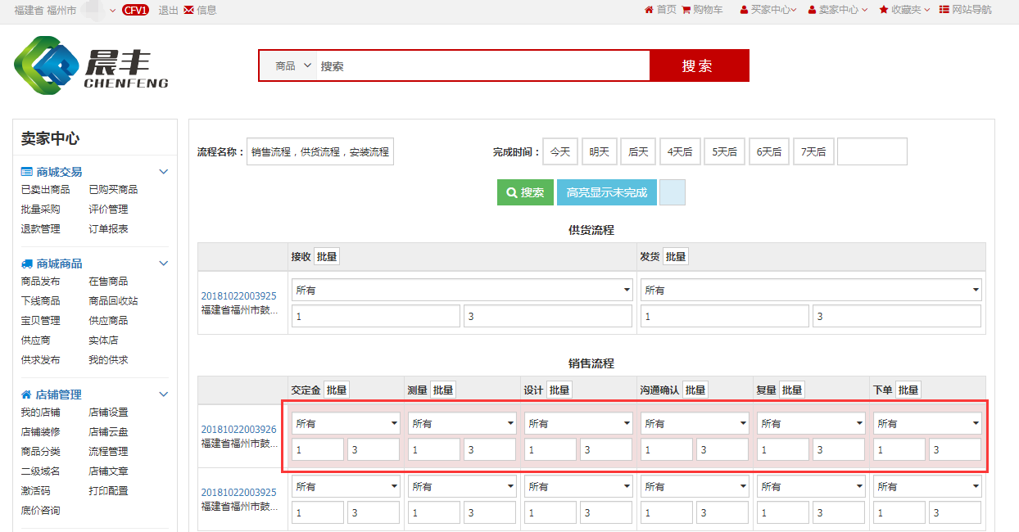Image resolution: width=1019 pixels, height=532 pixels.
Task: Click the light blue highlight color swatch
Action: coord(672,192)
